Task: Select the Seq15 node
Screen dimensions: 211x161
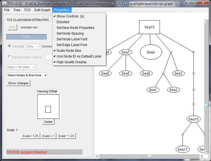Action: pos(194,119)
